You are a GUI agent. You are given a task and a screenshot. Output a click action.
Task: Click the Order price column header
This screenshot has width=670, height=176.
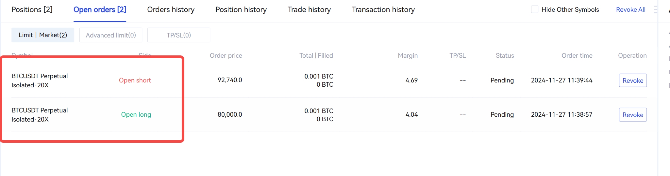coord(226,56)
